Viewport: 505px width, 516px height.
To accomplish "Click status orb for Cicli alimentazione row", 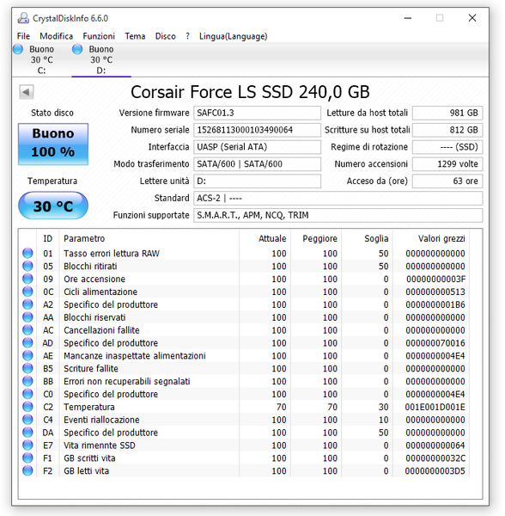I will point(27,292).
